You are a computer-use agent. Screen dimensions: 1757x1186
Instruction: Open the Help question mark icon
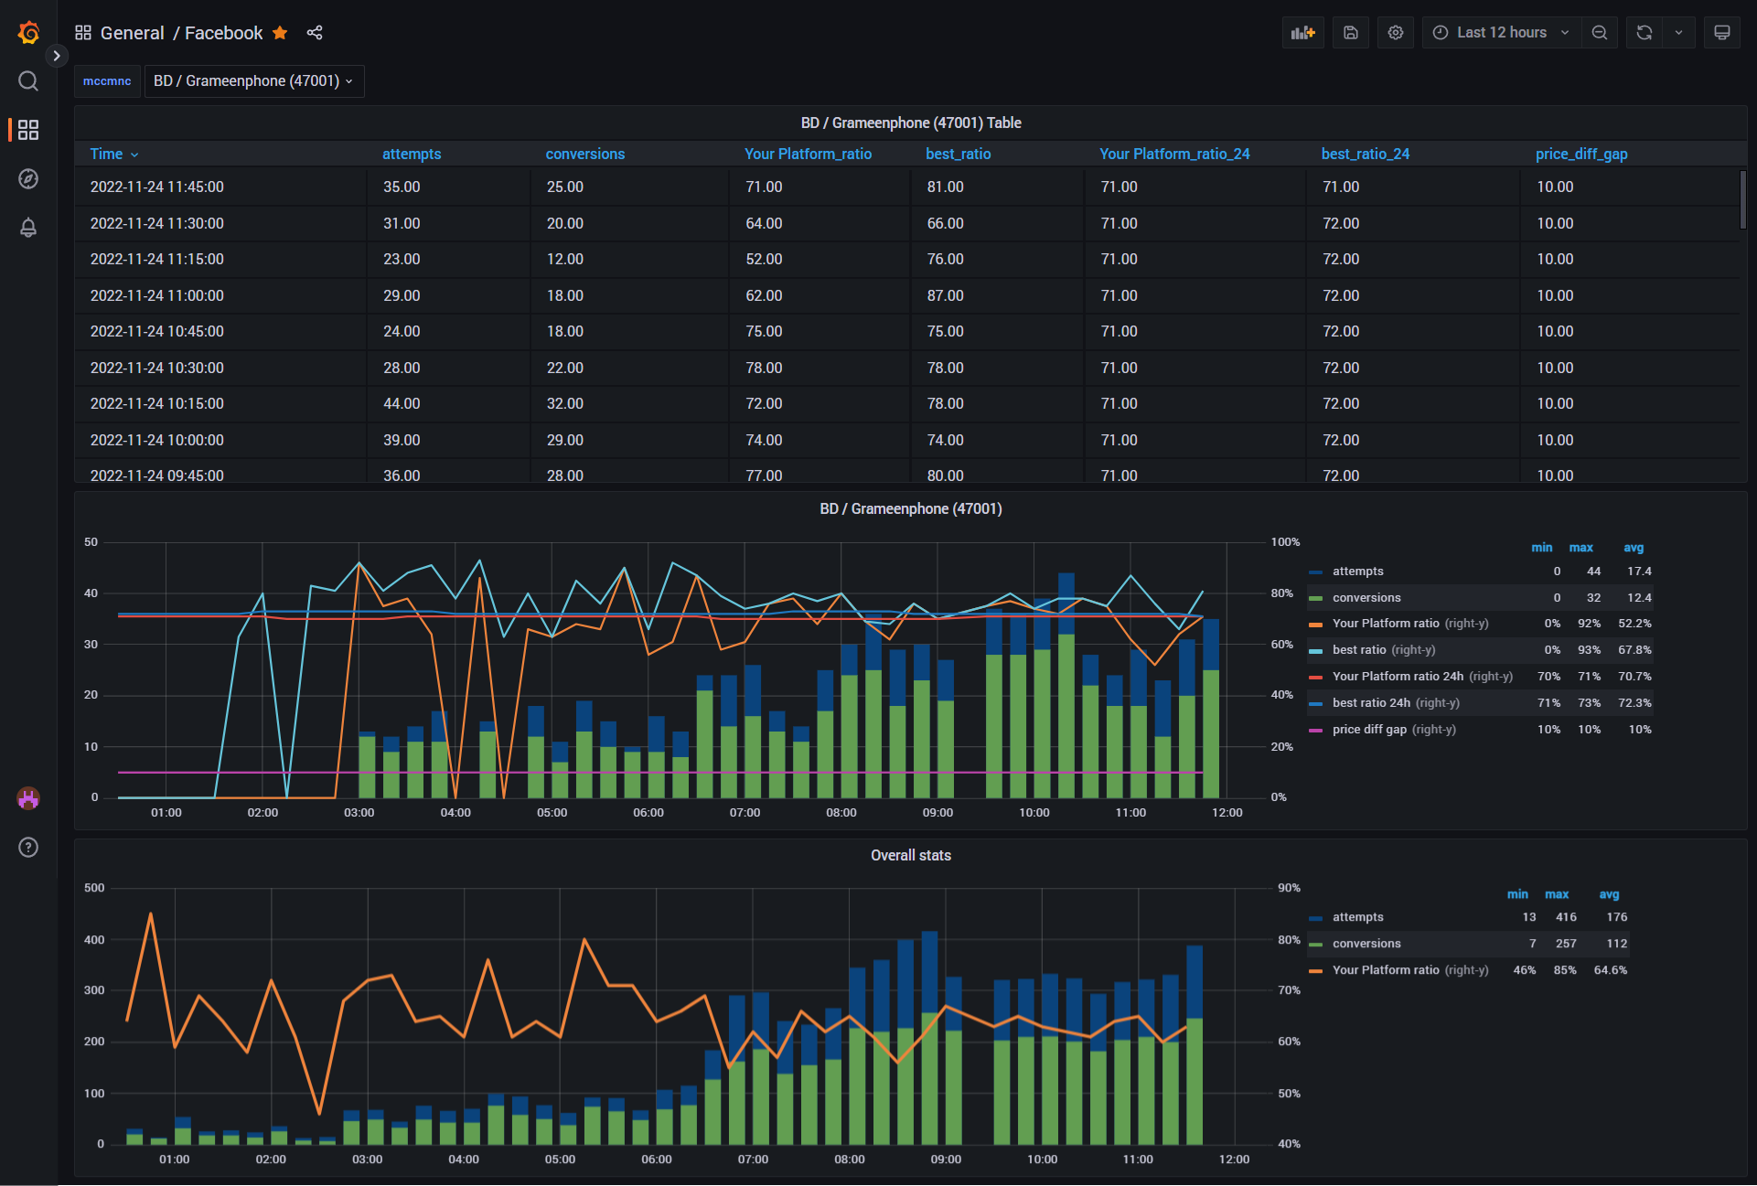[28, 847]
